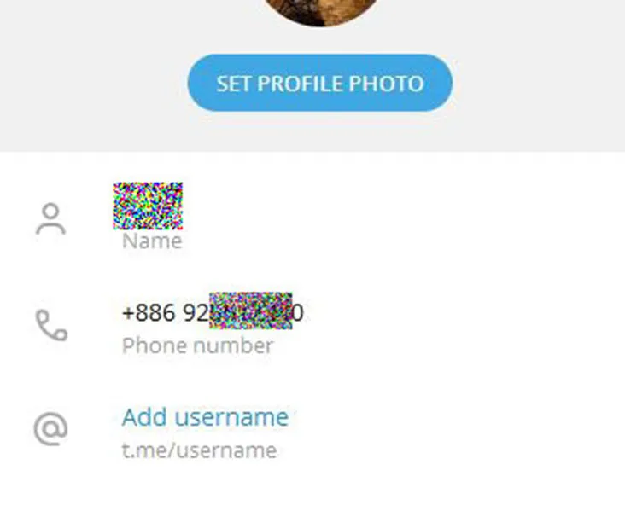The width and height of the screenshot is (625, 505).
Task: Click the blurred name value
Action: (148, 206)
